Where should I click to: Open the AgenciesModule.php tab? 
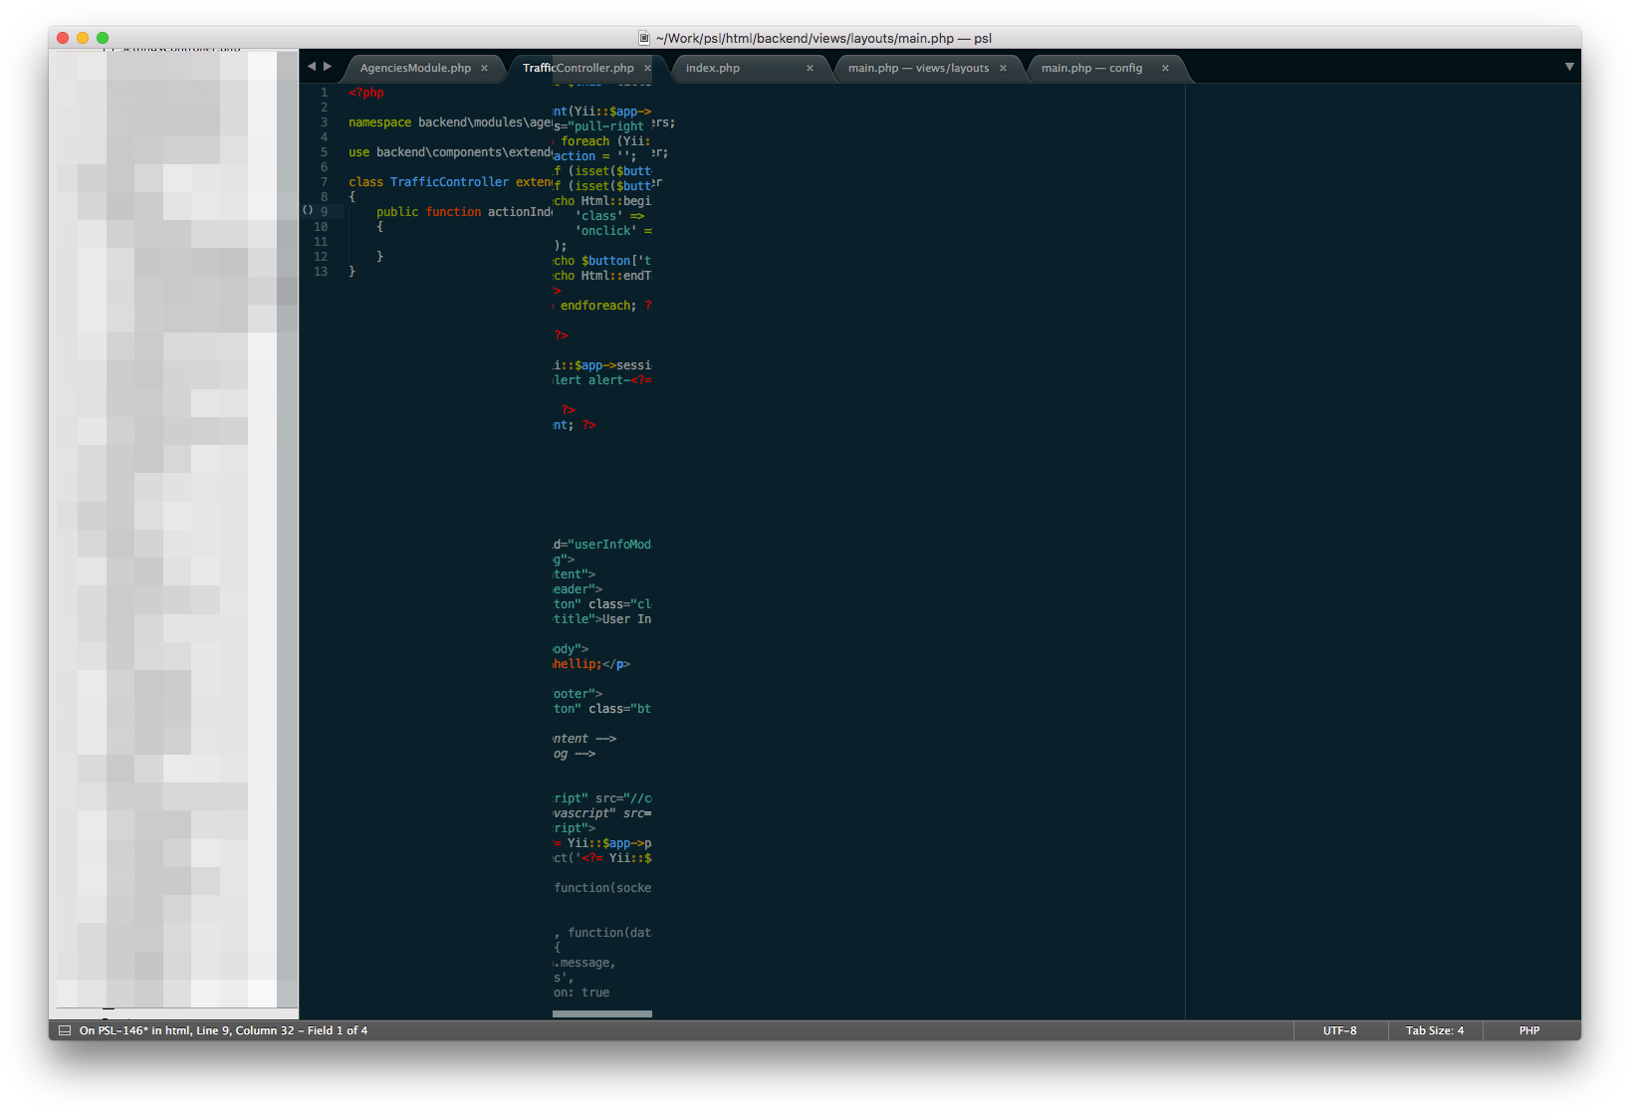(415, 68)
